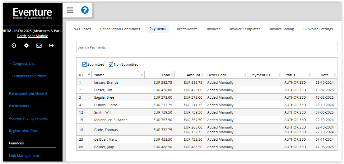Sort payments by Date column
The image size is (344, 164).
point(324,75)
